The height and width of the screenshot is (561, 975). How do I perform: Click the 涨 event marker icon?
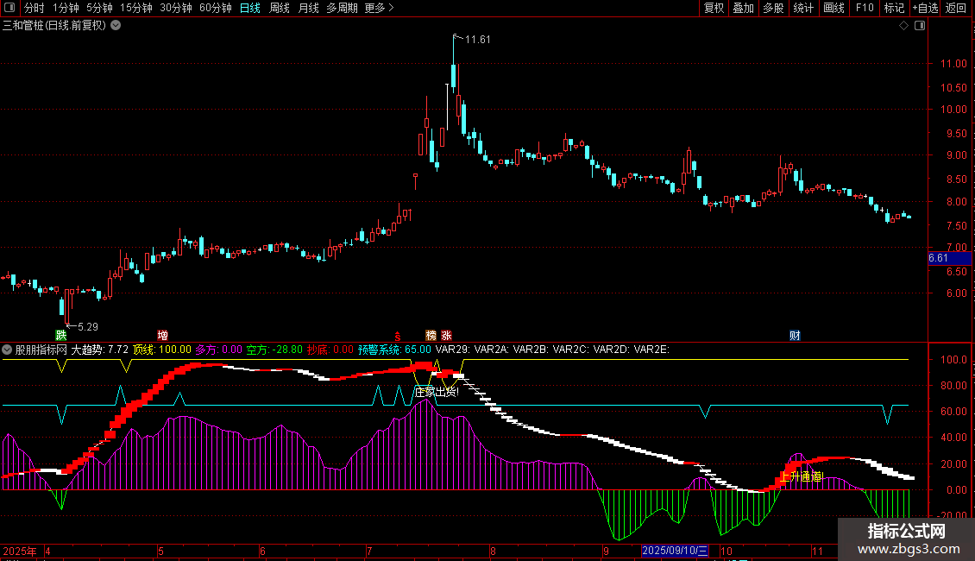(446, 335)
